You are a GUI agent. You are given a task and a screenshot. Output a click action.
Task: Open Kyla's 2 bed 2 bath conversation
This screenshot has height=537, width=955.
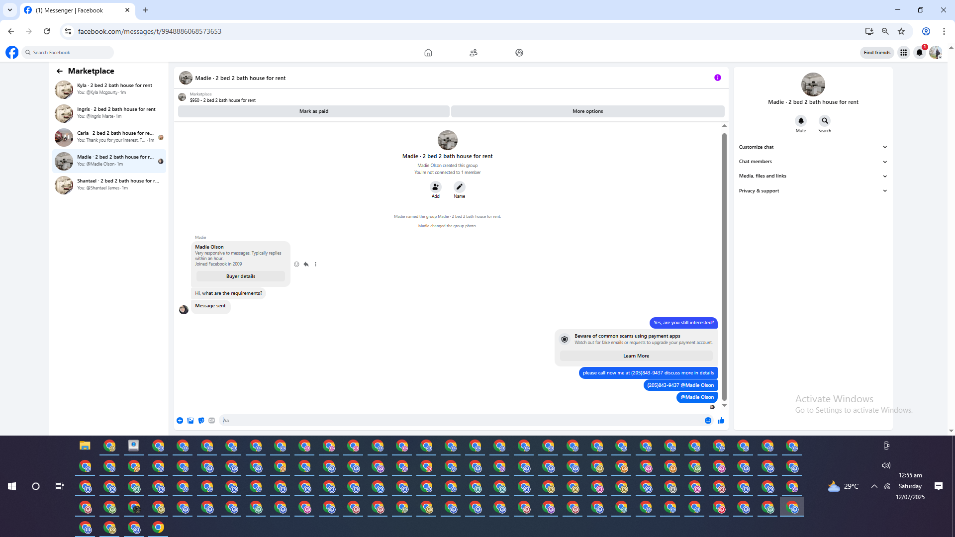click(x=109, y=89)
